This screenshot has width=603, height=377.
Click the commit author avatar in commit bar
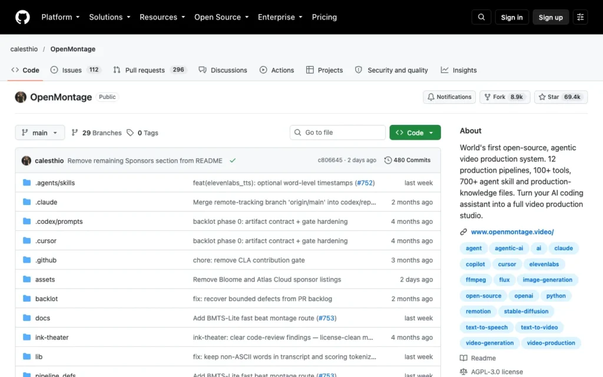(x=26, y=160)
